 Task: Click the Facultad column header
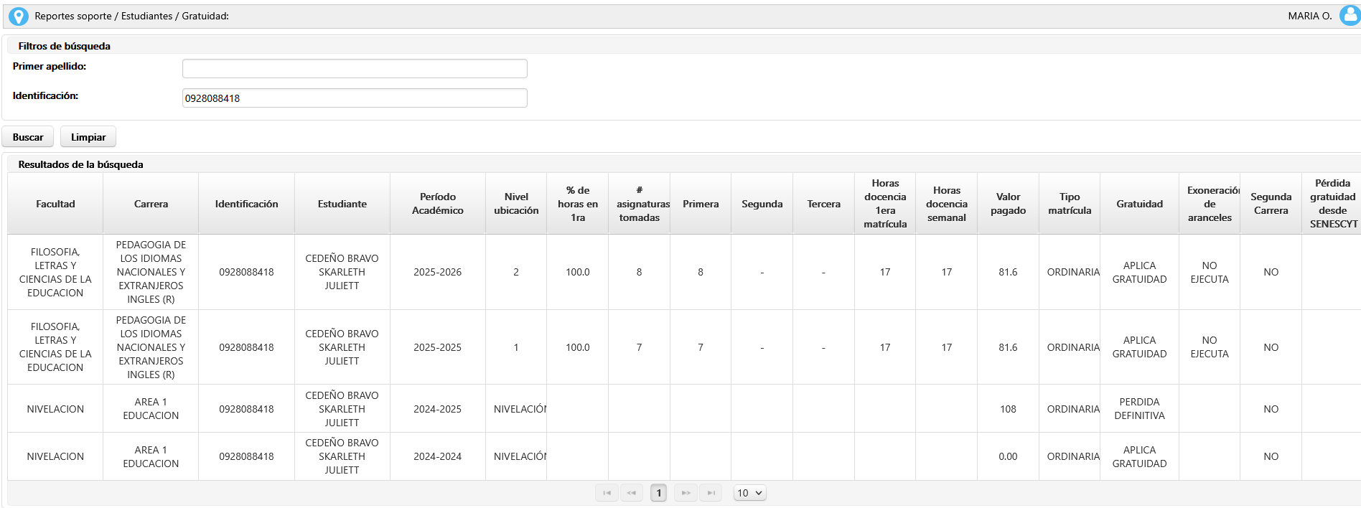(55, 204)
